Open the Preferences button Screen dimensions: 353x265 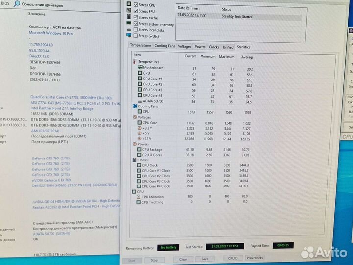pos(254,258)
